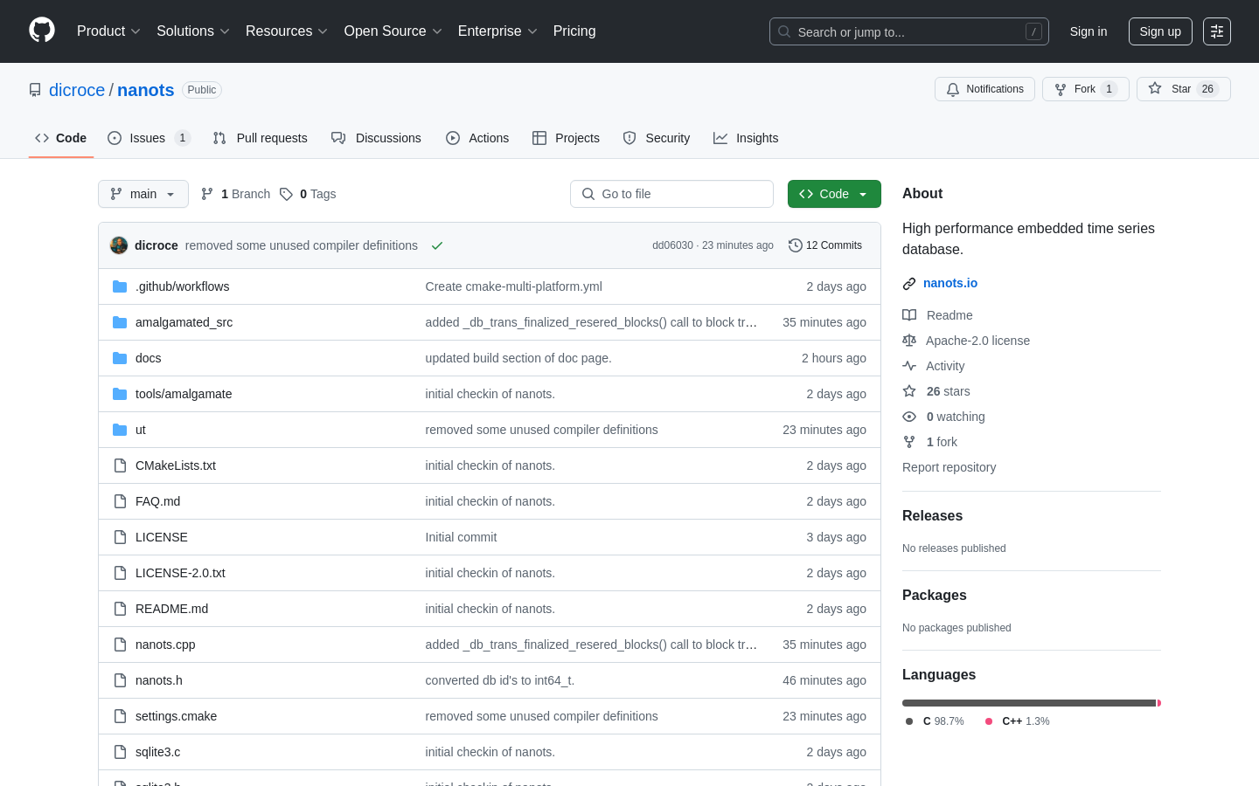Open 'converted db id's to int64_t.' commit message
The image size is (1259, 786).
(x=500, y=680)
